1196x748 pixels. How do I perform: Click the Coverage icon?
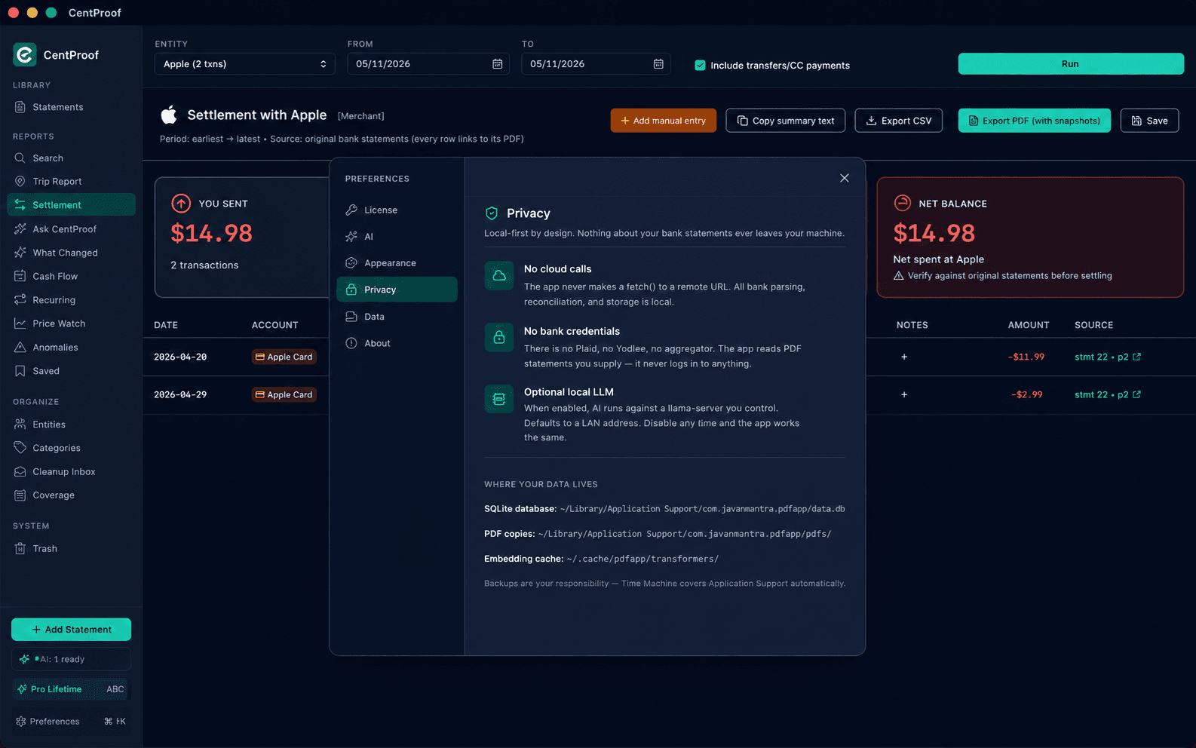point(20,495)
